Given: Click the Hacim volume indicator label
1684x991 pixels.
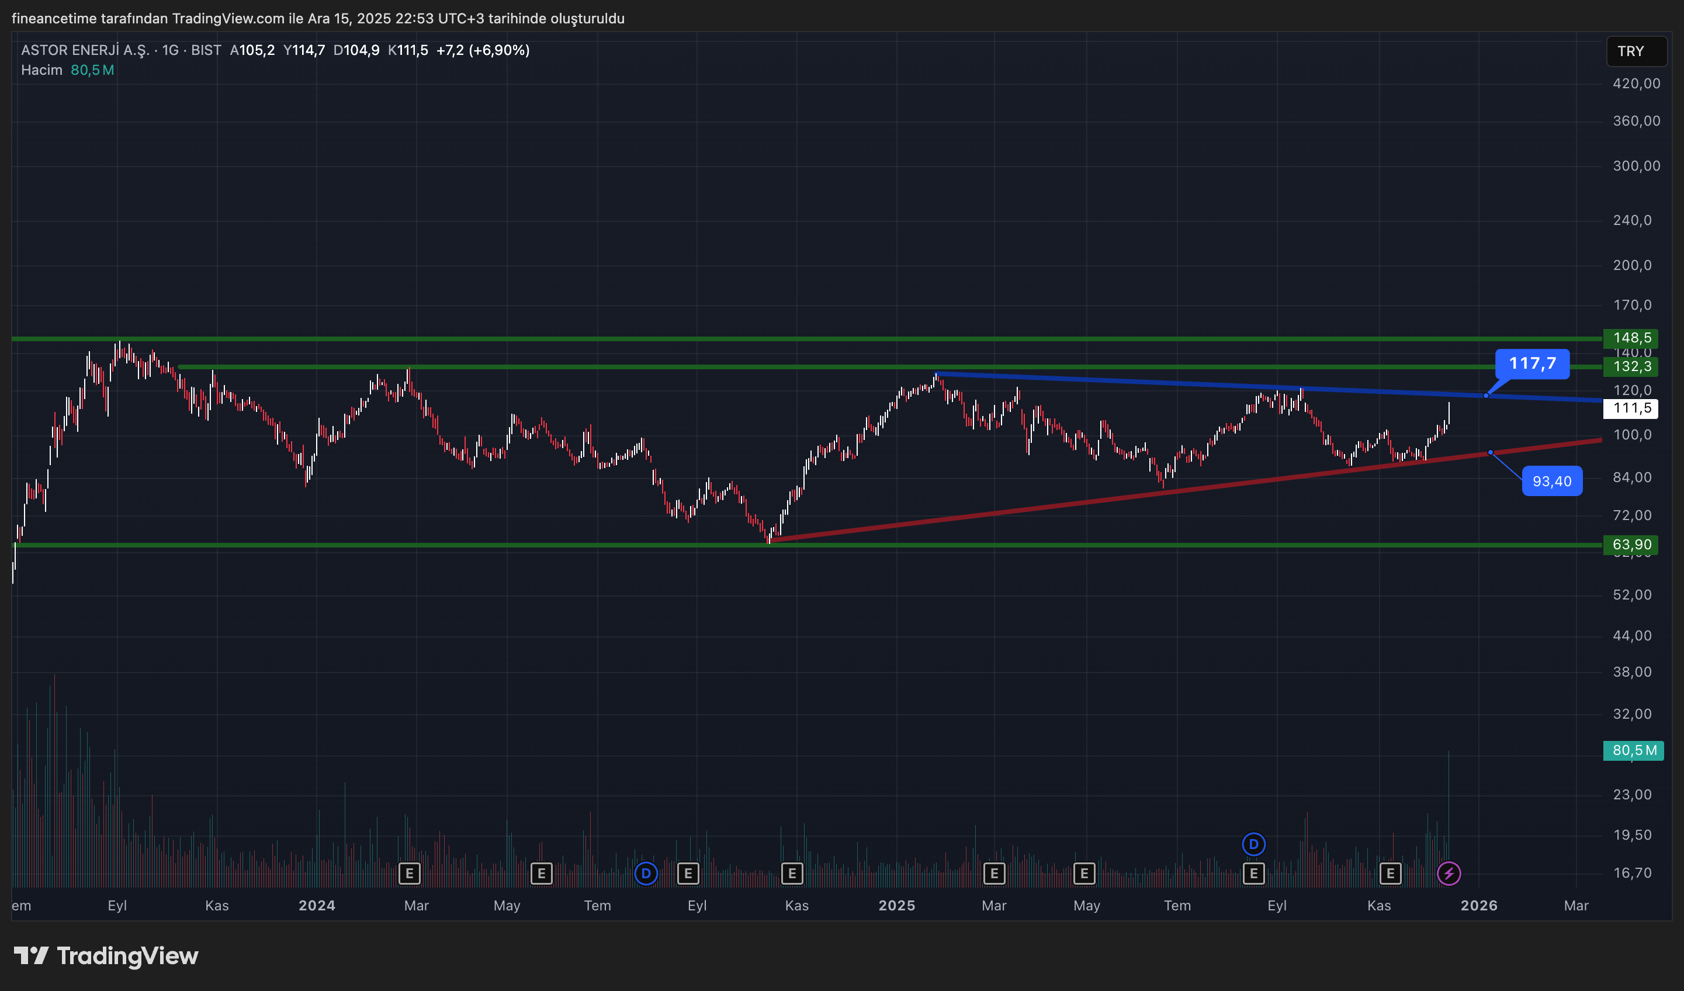Looking at the screenshot, I should coord(41,70).
